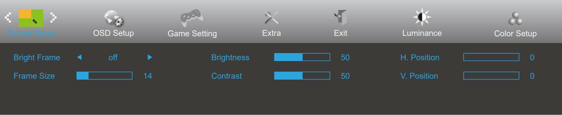This screenshot has height=115, width=562.
Task: Select the Extra wrench tools icon
Action: (x=271, y=18)
